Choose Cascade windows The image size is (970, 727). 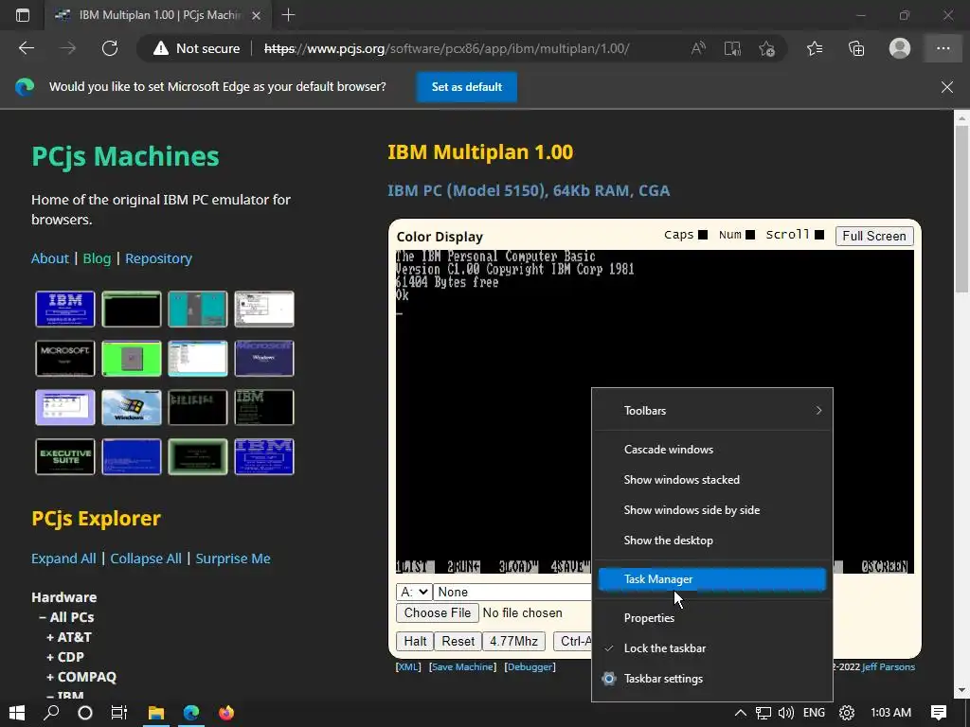[712, 450]
